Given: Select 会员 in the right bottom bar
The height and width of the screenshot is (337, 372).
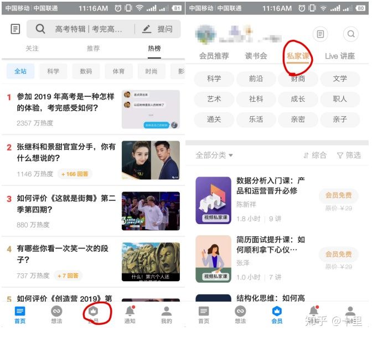Looking at the screenshot, I should pyautogui.click(x=277, y=315).
